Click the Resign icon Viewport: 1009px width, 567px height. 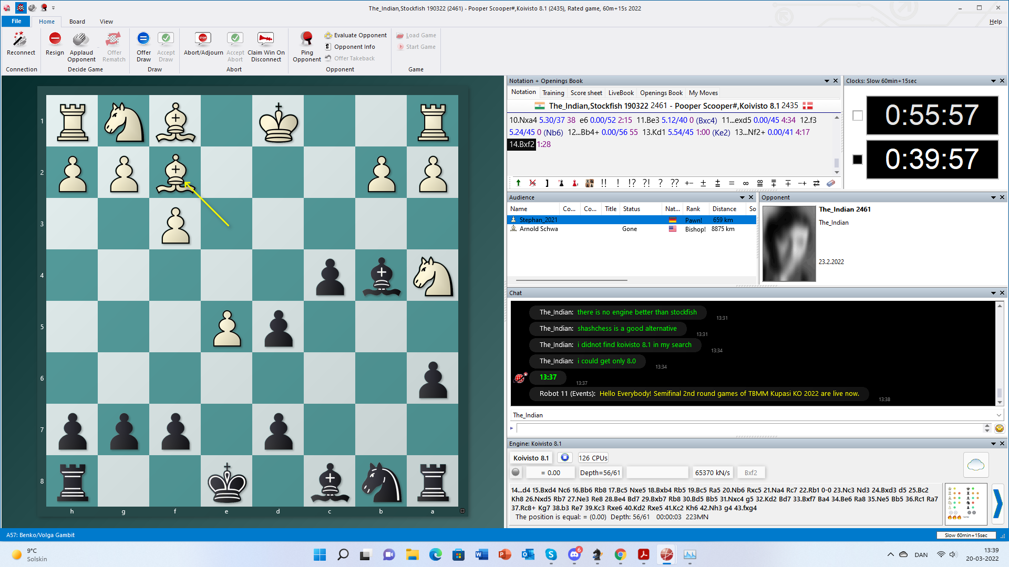[x=55, y=39]
